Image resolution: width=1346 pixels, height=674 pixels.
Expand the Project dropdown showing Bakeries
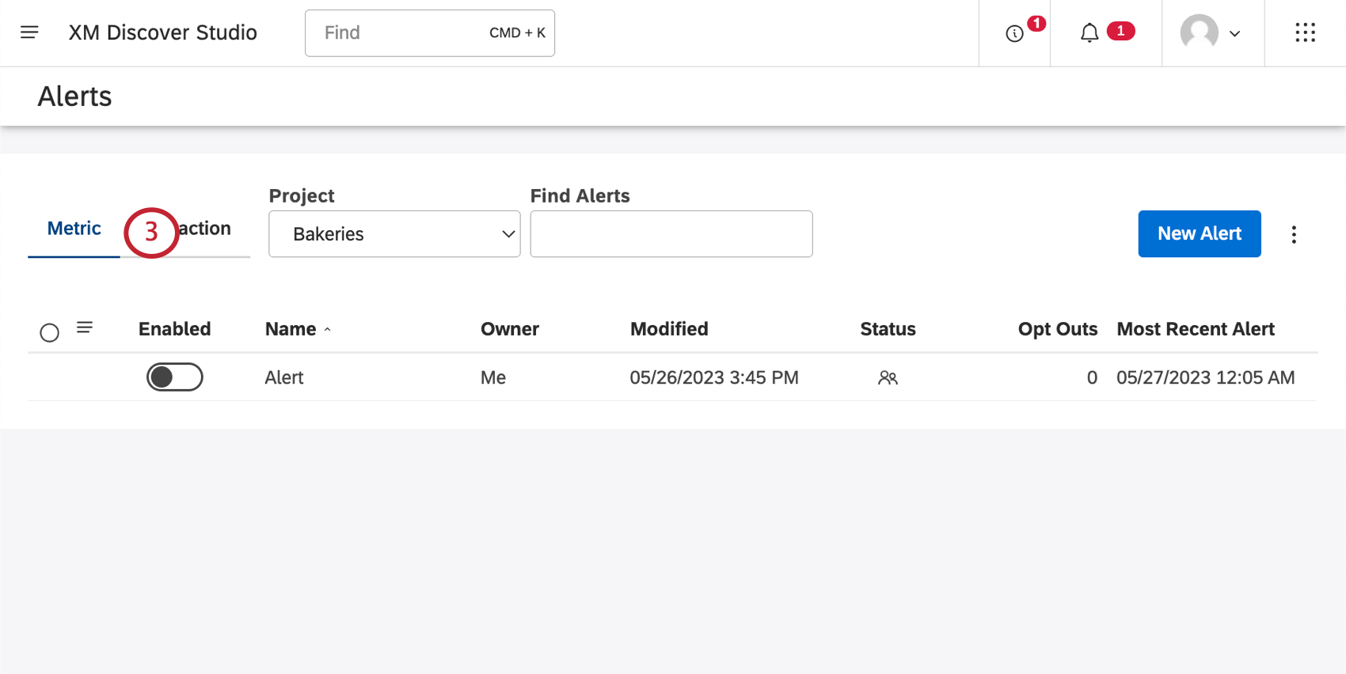[394, 234]
